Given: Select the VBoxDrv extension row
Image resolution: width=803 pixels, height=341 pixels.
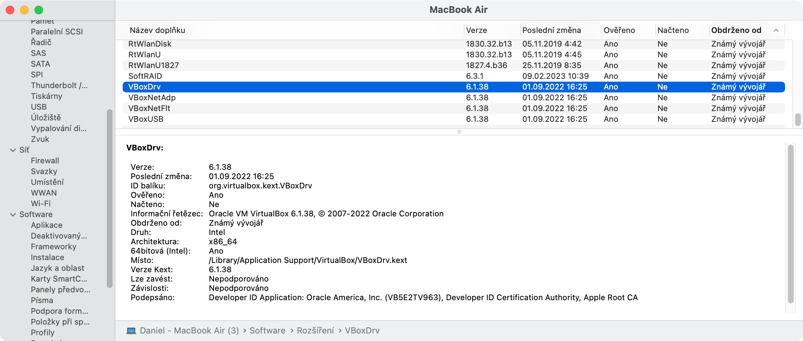Looking at the screenshot, I should point(453,87).
